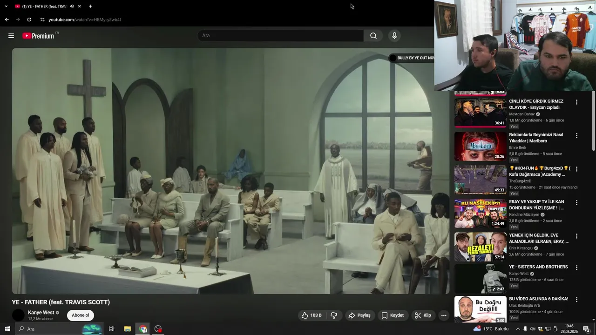Open CİNLİ KÖYE GİRDİK thumbnail
The height and width of the screenshot is (335, 596).
(x=480, y=112)
